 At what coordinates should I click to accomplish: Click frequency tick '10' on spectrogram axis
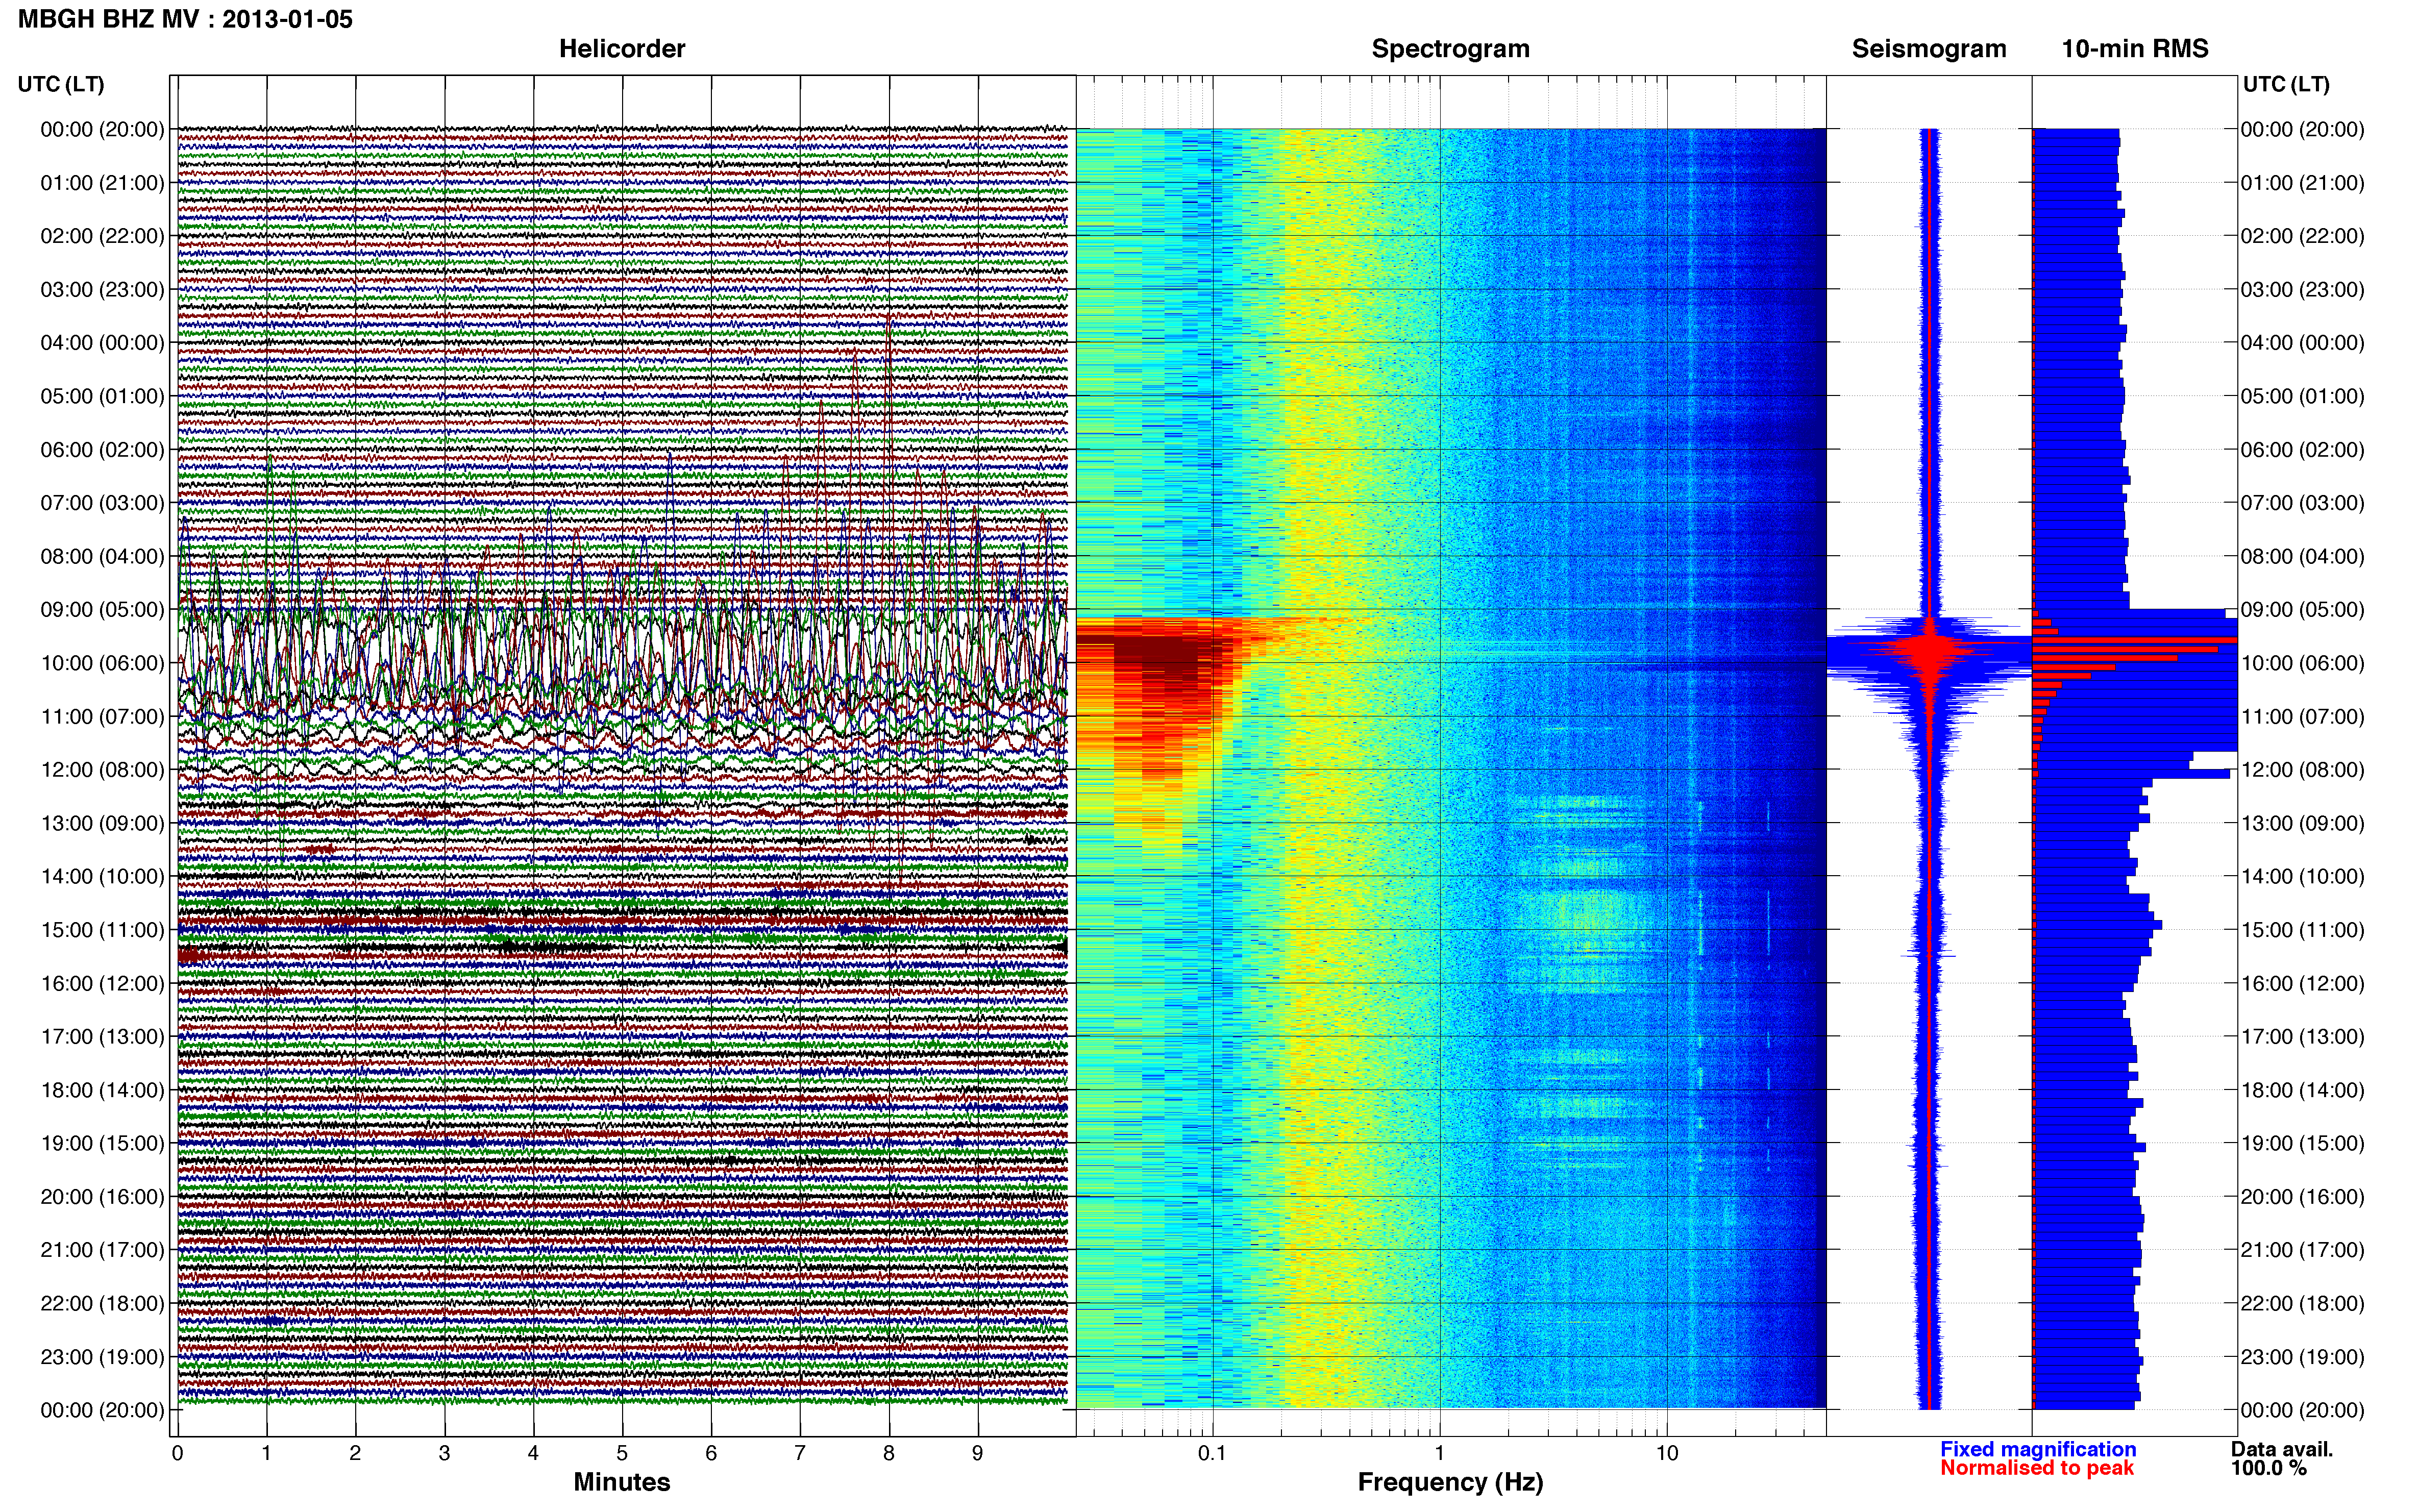[x=1666, y=1453]
